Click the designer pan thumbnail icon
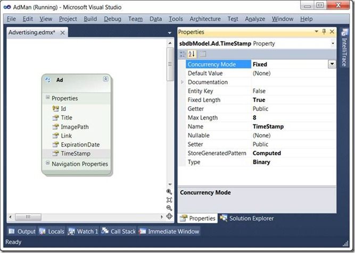The height and width of the screenshot is (253, 355). point(169,216)
